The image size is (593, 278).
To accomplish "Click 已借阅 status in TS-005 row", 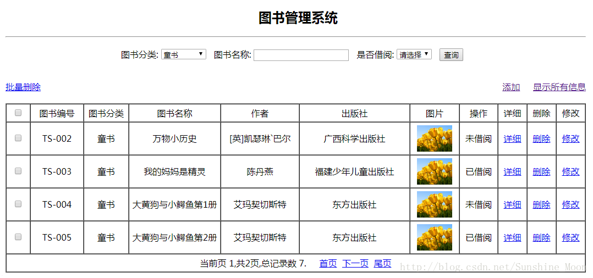I will pos(479,237).
